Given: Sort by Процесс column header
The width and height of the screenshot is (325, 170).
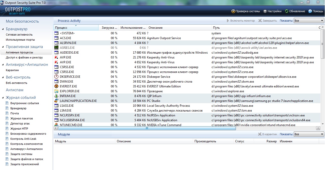Looking at the screenshot, I should [x=76, y=27].
